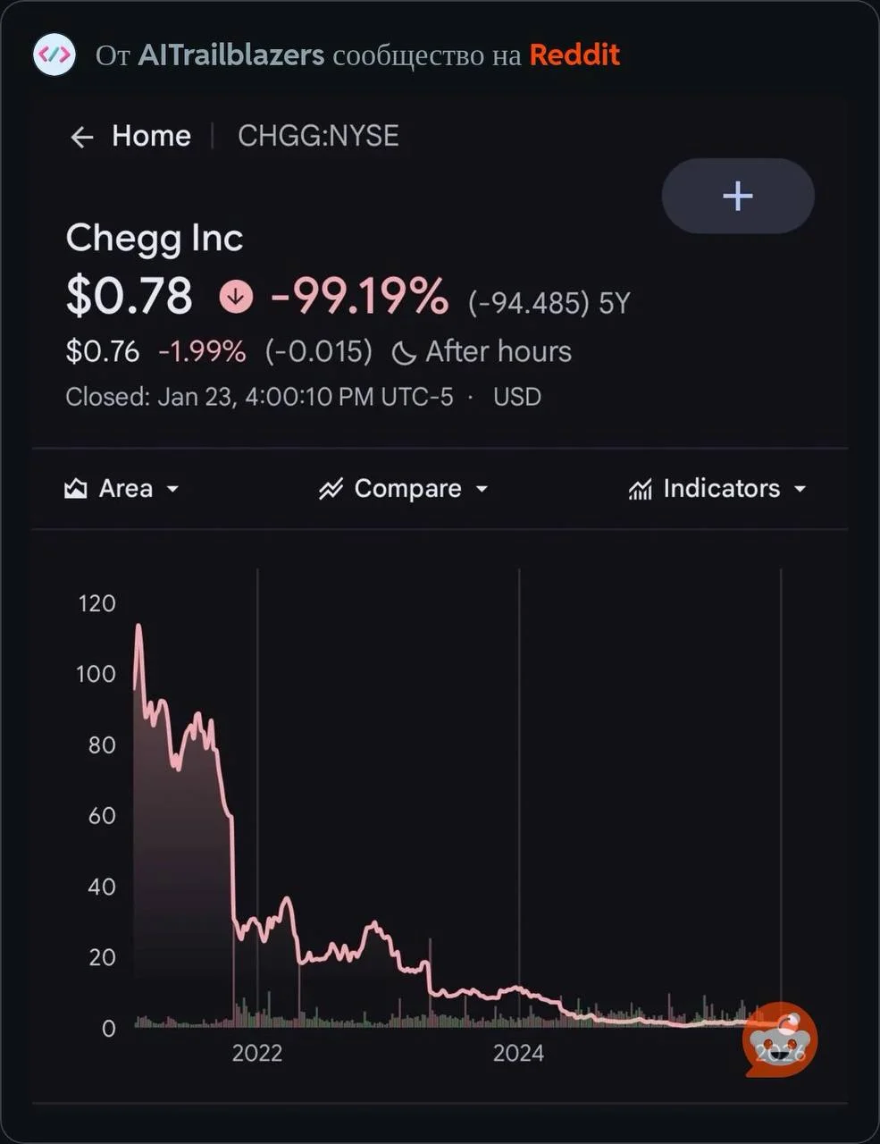Click the Compare trend lines icon
The height and width of the screenshot is (1144, 880).
click(x=331, y=489)
